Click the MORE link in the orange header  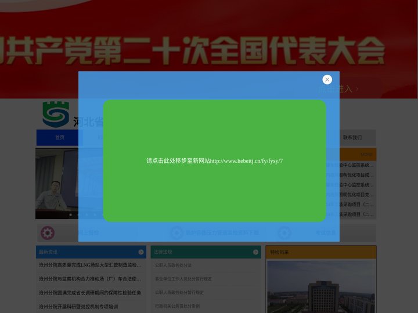366,154
